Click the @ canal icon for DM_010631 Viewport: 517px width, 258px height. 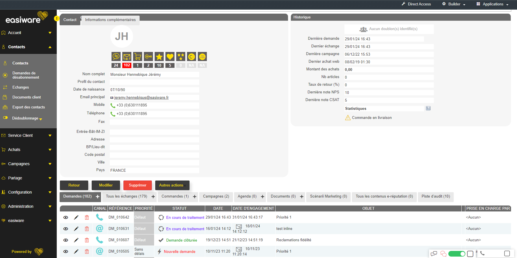[100, 228]
